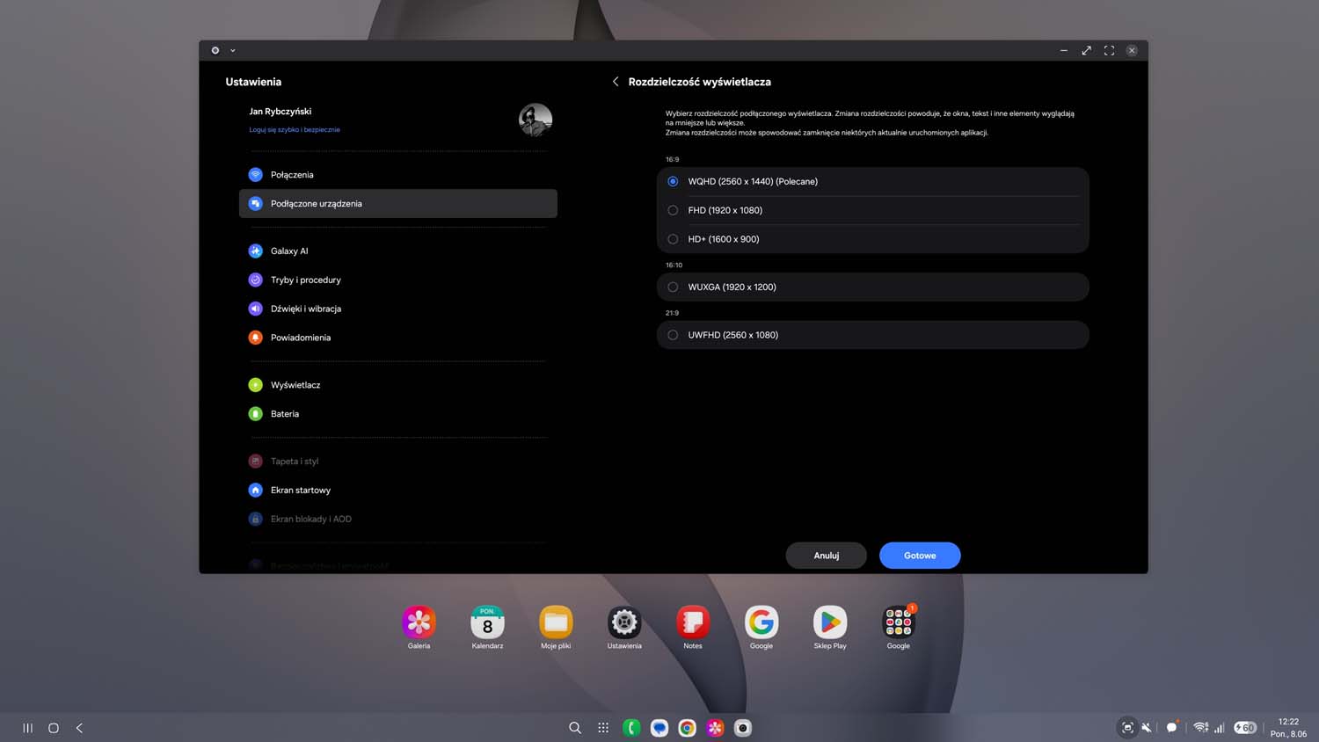
Task: Click the Ekran startowy home icon
Action: click(x=255, y=491)
